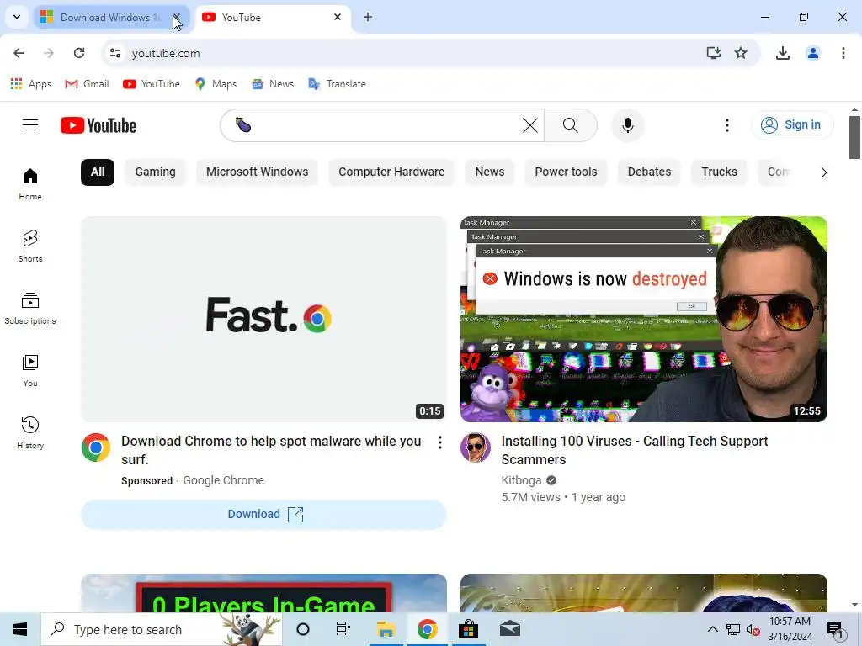Select the All filter chip
Screen dimensions: 862x646
98,172
